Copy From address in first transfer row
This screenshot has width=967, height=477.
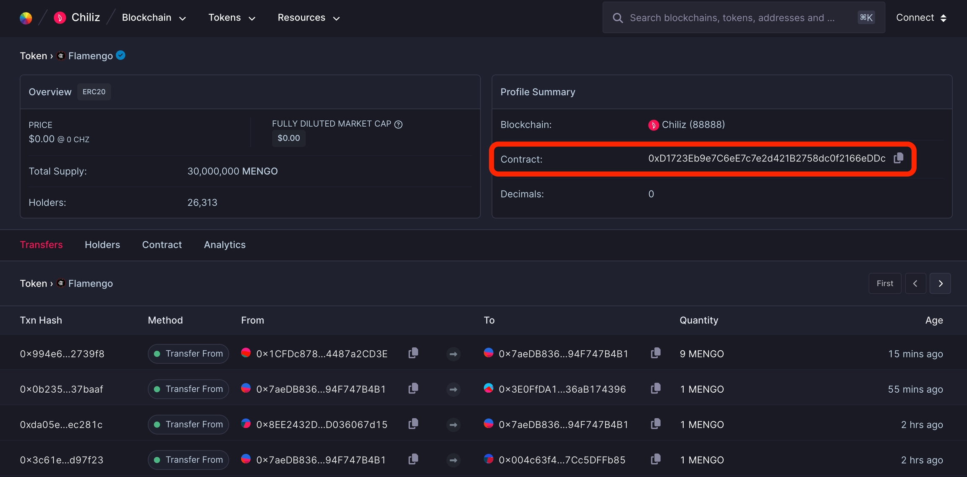click(x=413, y=353)
